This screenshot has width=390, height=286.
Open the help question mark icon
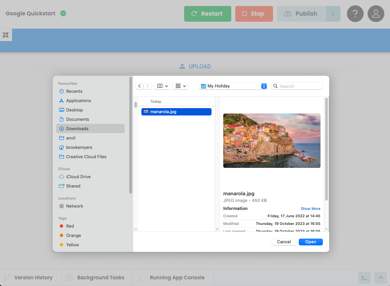355,14
